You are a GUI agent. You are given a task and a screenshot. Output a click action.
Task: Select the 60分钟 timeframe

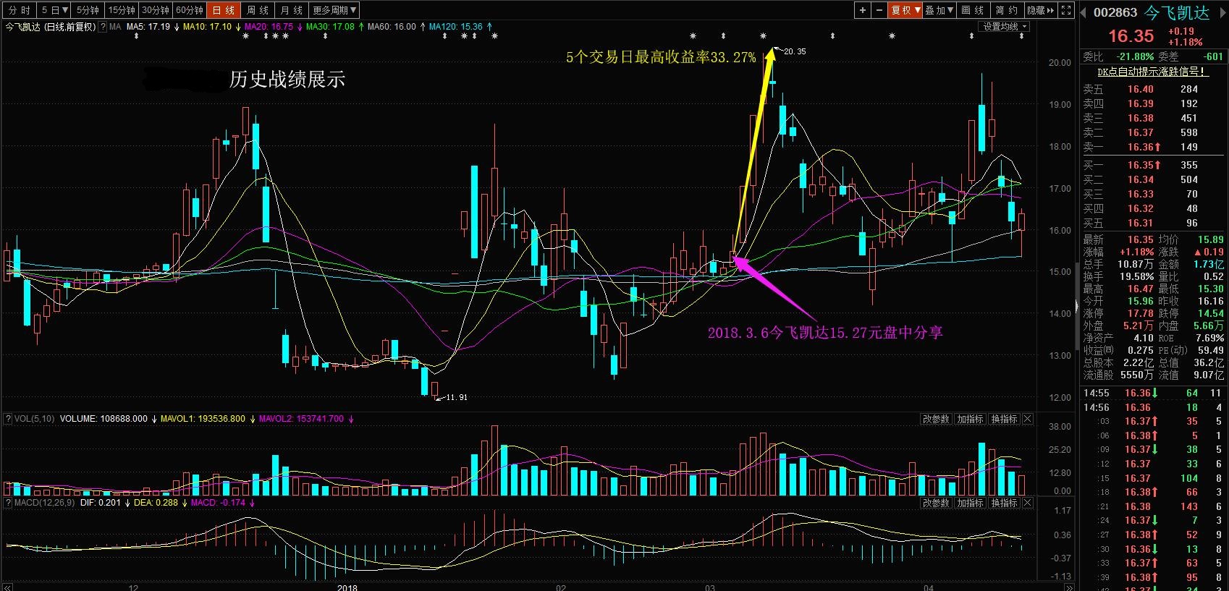(x=189, y=10)
